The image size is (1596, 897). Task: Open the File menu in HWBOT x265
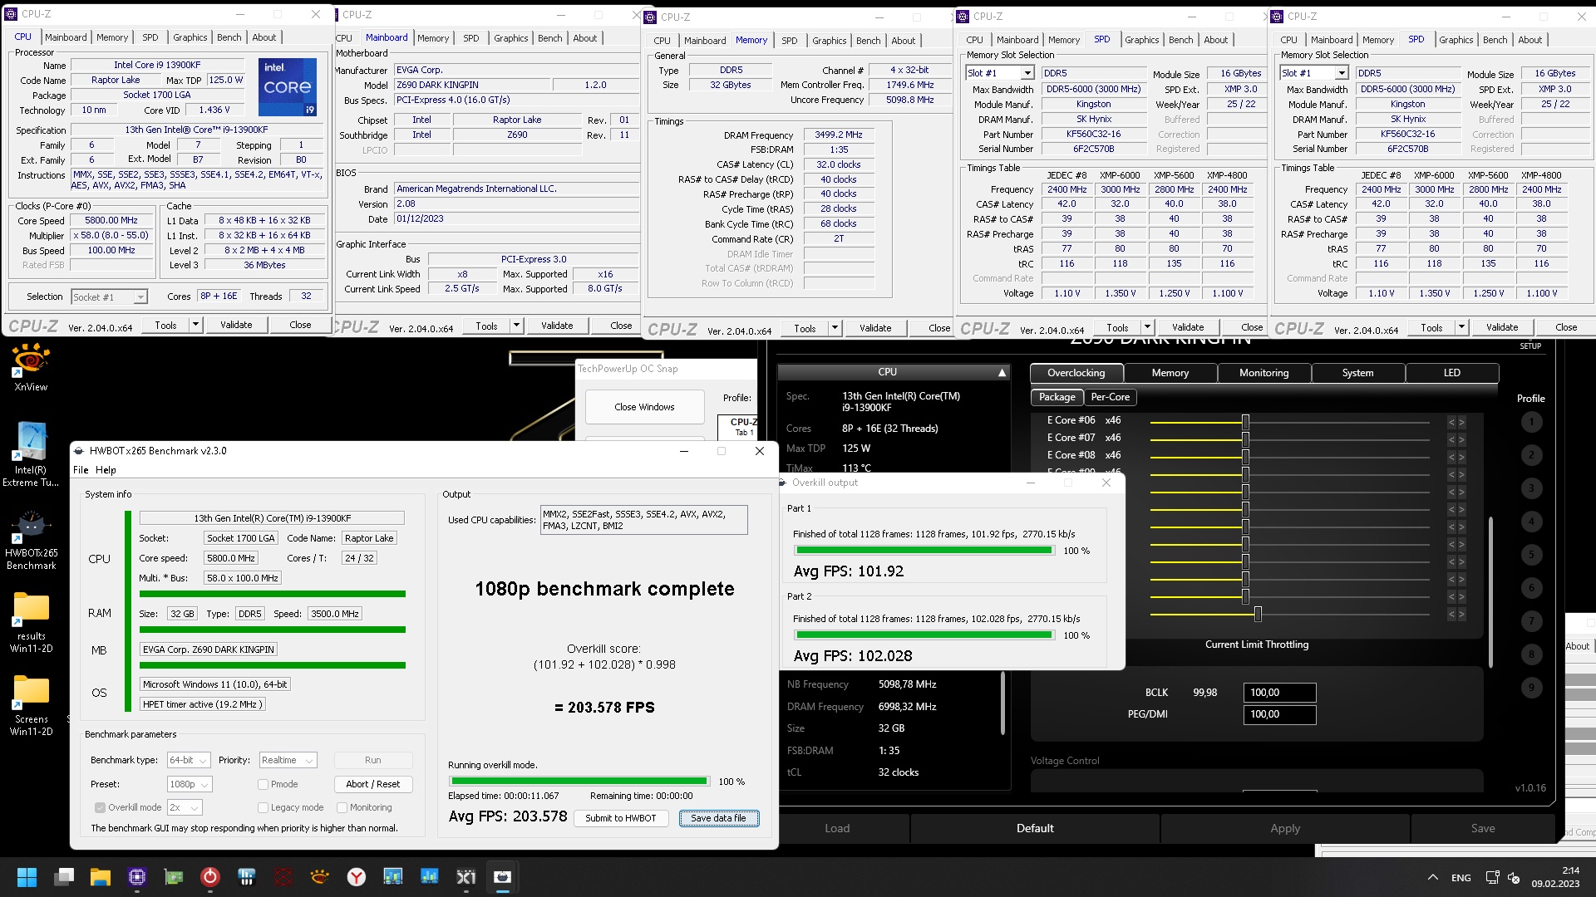[81, 470]
